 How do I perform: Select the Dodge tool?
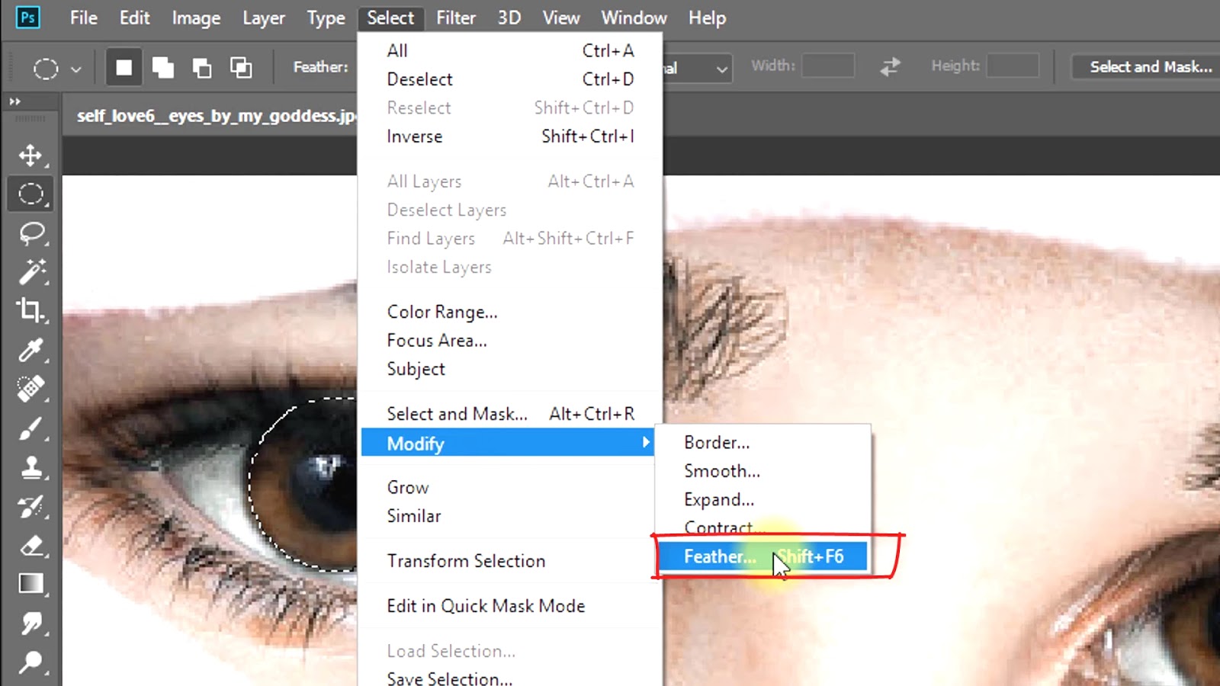pyautogui.click(x=30, y=662)
